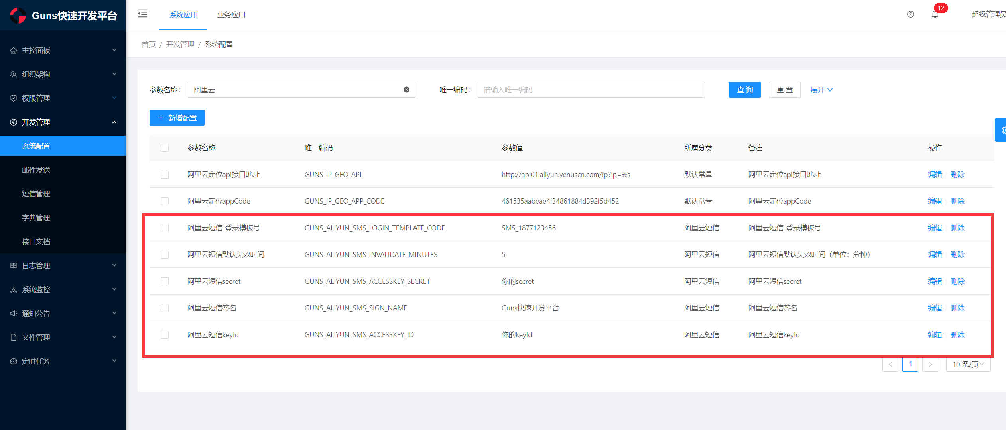This screenshot has width=1006, height=430.
Task: Expand the 系统监控 menu
Action: point(63,289)
